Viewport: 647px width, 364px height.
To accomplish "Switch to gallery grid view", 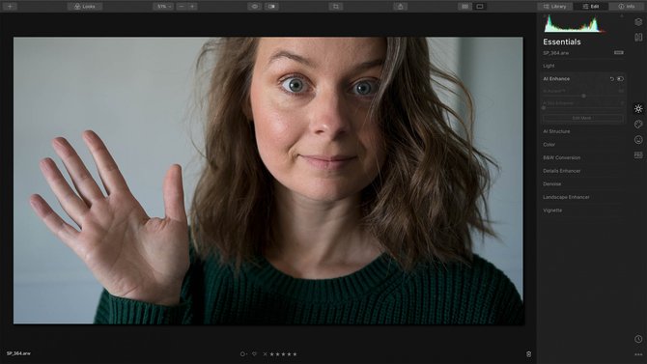I will (x=465, y=6).
